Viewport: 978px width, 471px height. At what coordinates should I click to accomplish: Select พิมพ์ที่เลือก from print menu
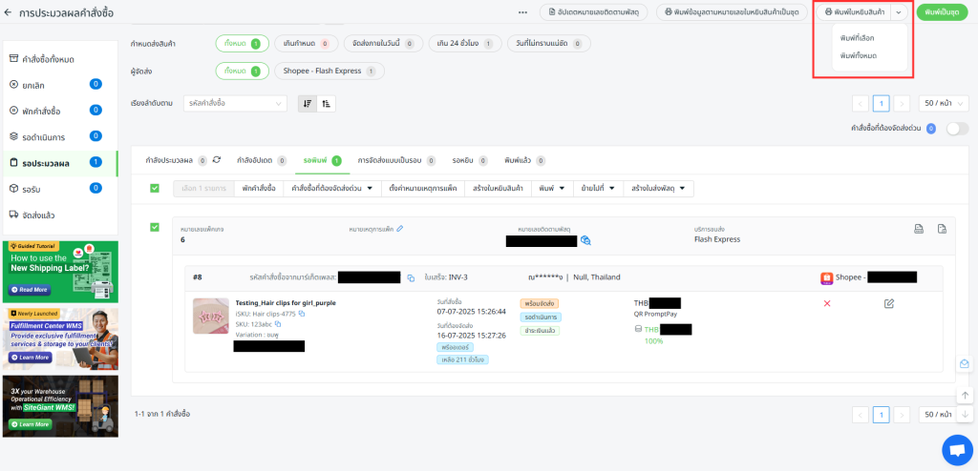click(857, 38)
